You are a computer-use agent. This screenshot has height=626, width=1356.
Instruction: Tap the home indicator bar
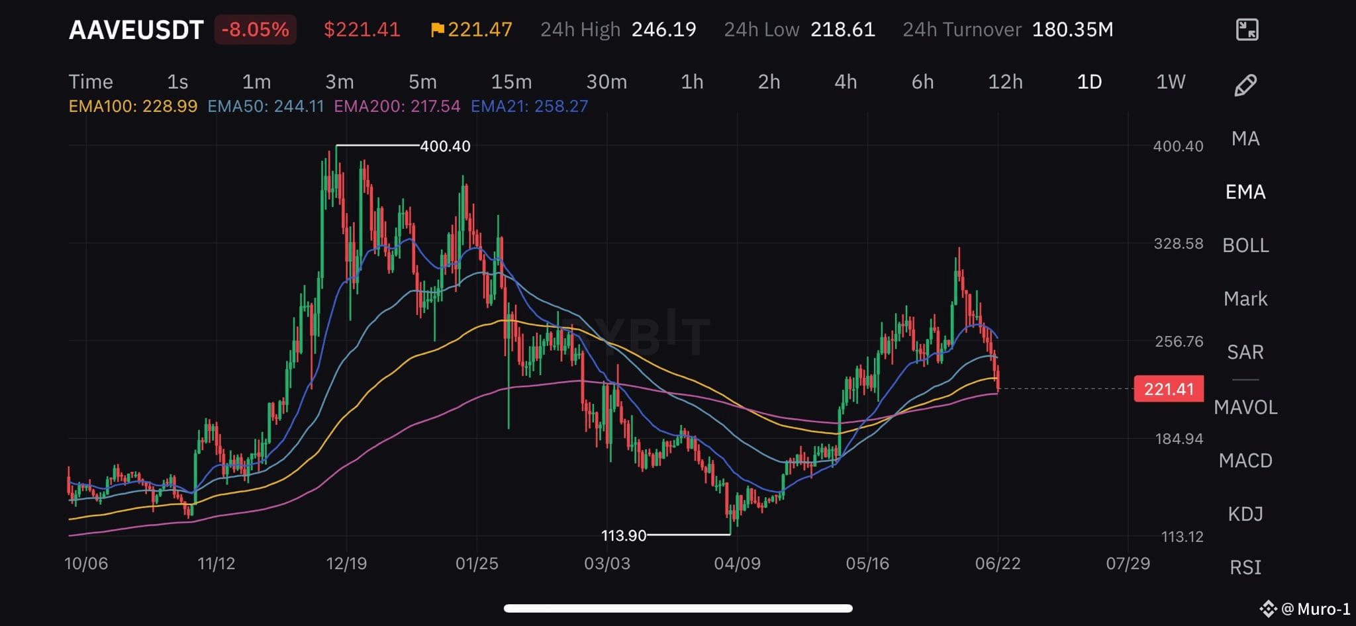coord(678,608)
